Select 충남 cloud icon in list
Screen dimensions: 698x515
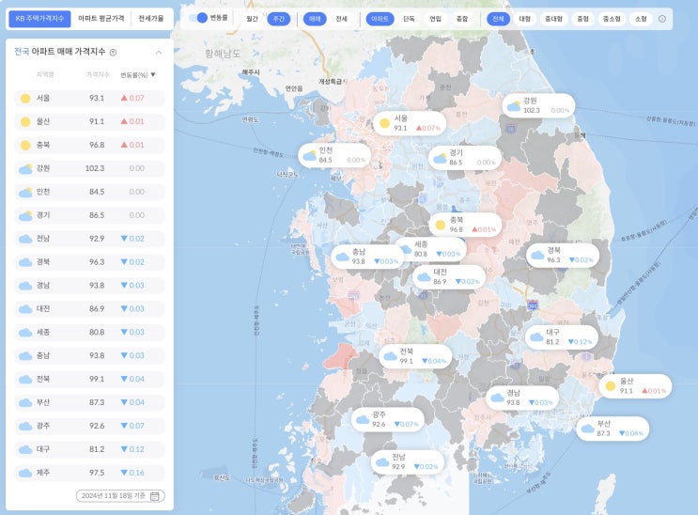(x=25, y=356)
